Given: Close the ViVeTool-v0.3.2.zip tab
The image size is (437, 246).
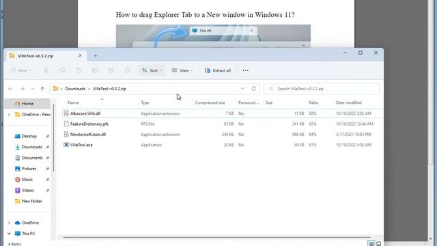Looking at the screenshot, I should pyautogui.click(x=80, y=56).
